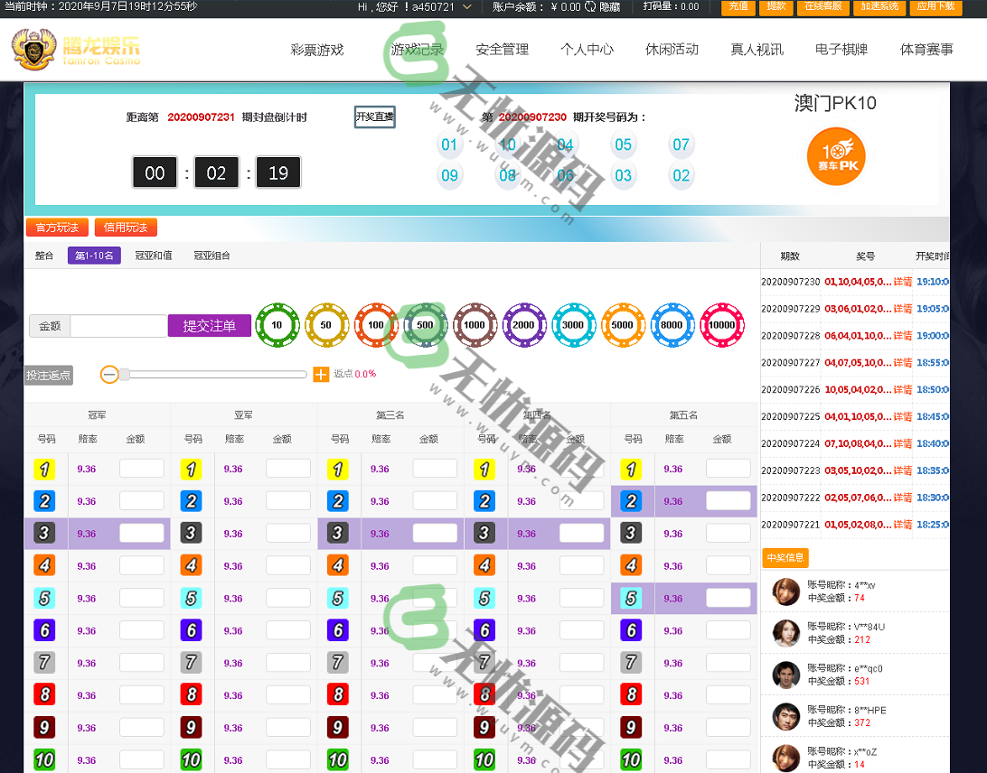Toggle number 3 selection in 亚军 column

click(191, 533)
